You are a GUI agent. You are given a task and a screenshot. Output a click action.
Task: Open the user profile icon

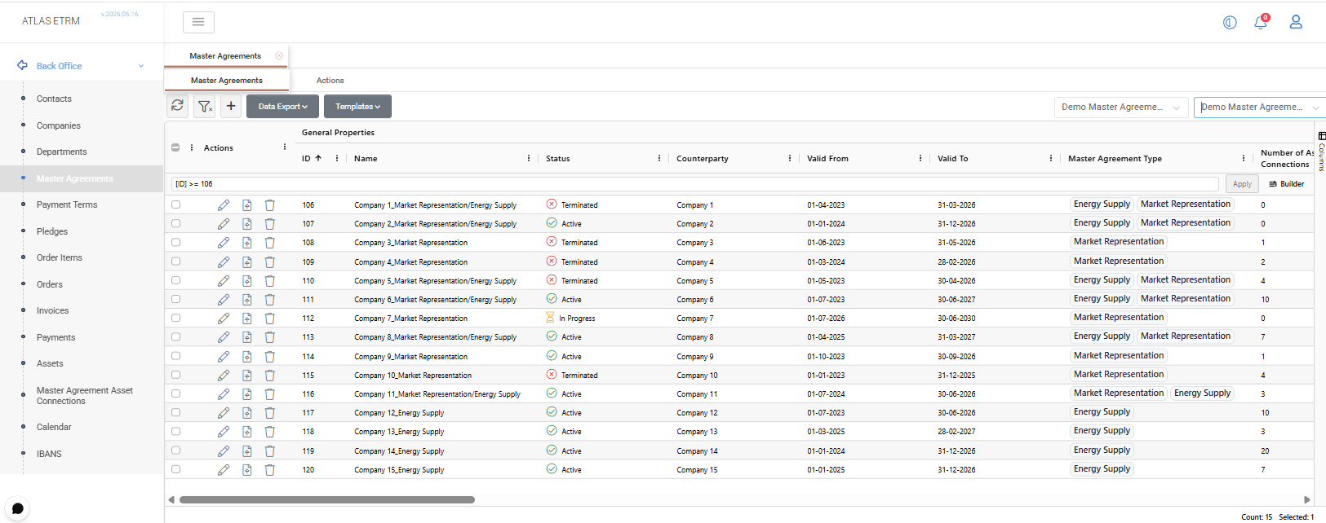pyautogui.click(x=1296, y=22)
